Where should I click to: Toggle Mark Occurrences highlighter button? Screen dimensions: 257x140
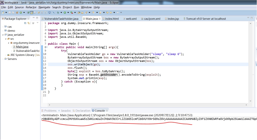[x=32, y=13]
